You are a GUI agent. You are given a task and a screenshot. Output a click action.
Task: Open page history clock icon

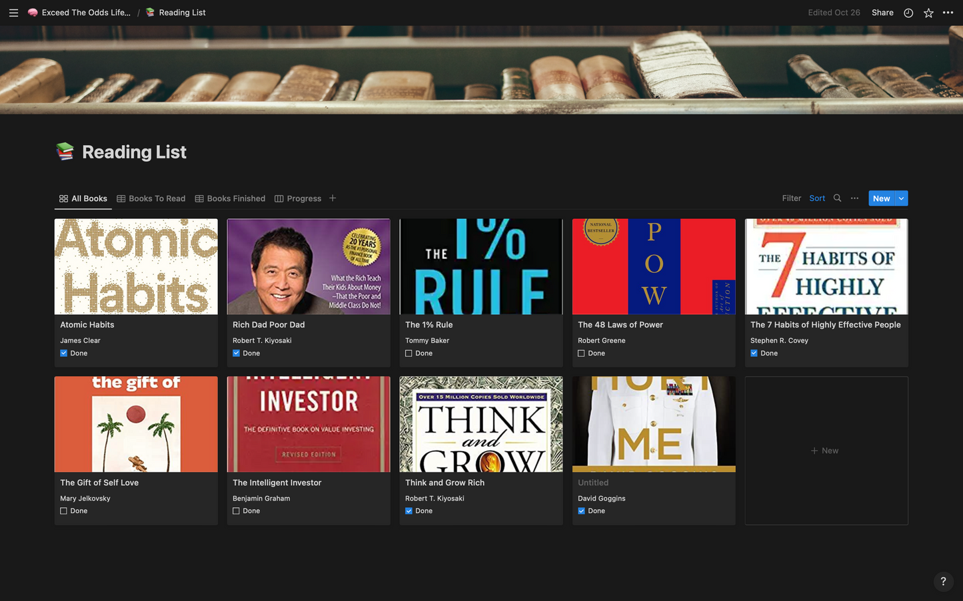908,13
